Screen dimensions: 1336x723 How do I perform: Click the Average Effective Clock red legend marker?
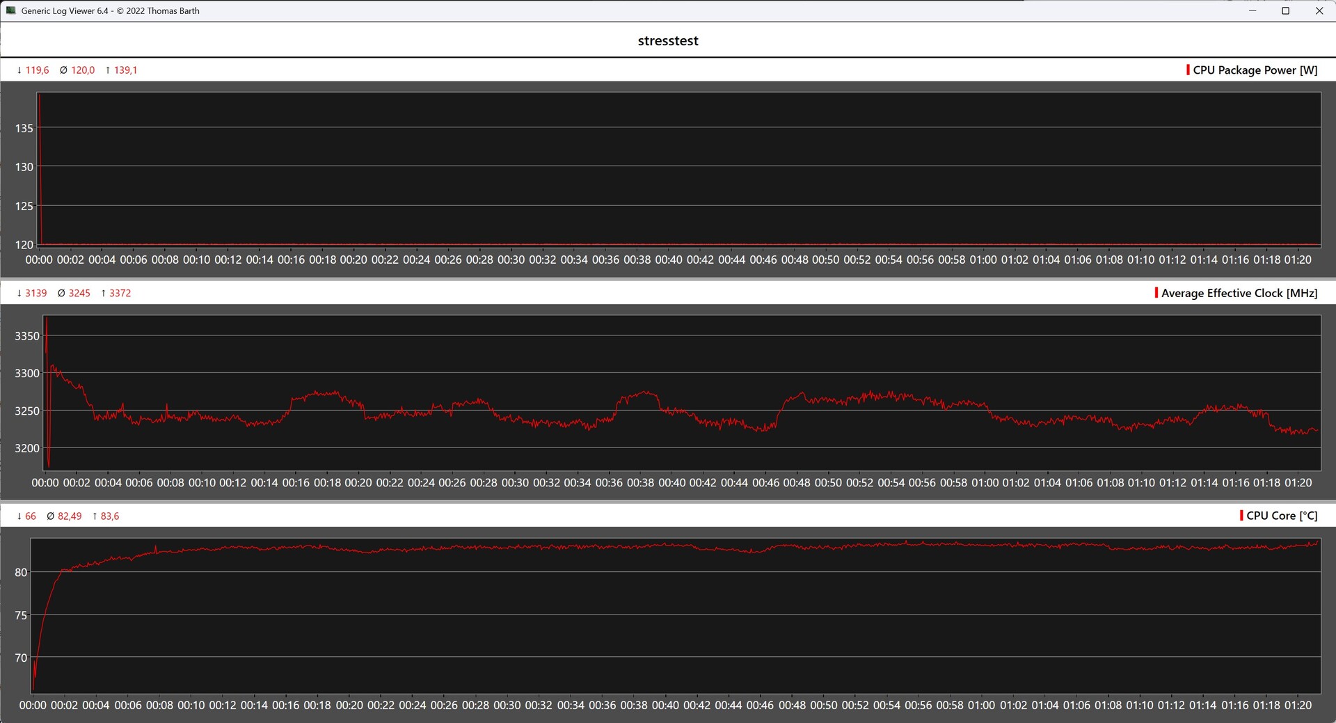point(1156,292)
